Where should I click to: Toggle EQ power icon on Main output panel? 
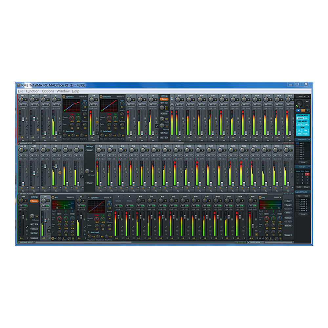260,197
